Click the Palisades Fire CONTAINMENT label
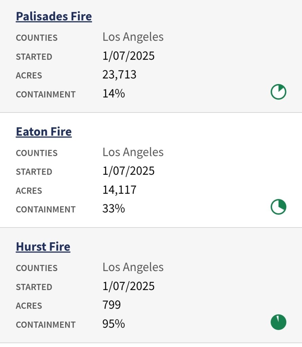 click(x=46, y=94)
